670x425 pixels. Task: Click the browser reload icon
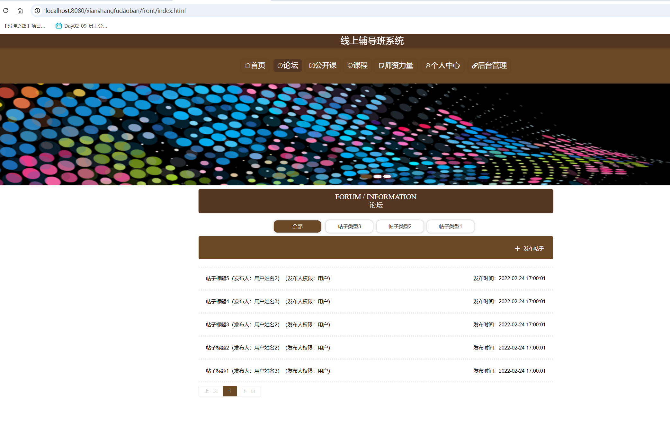[6, 11]
